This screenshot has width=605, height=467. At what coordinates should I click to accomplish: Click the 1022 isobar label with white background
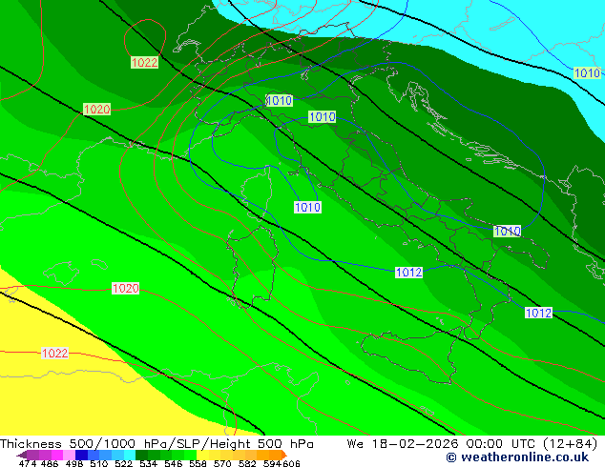click(54, 353)
